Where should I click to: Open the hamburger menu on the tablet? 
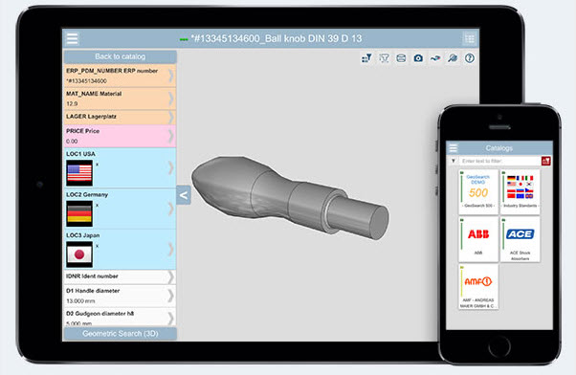pyautogui.click(x=72, y=38)
